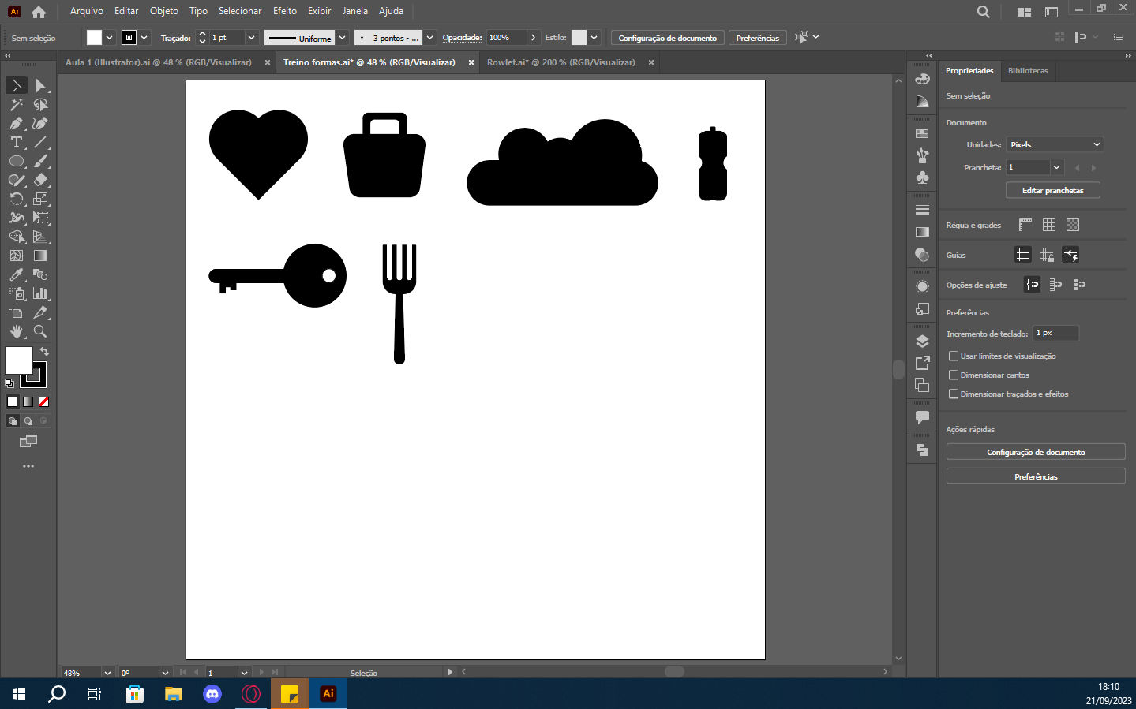
Task: Open the Comments panel icon
Action: (x=922, y=416)
